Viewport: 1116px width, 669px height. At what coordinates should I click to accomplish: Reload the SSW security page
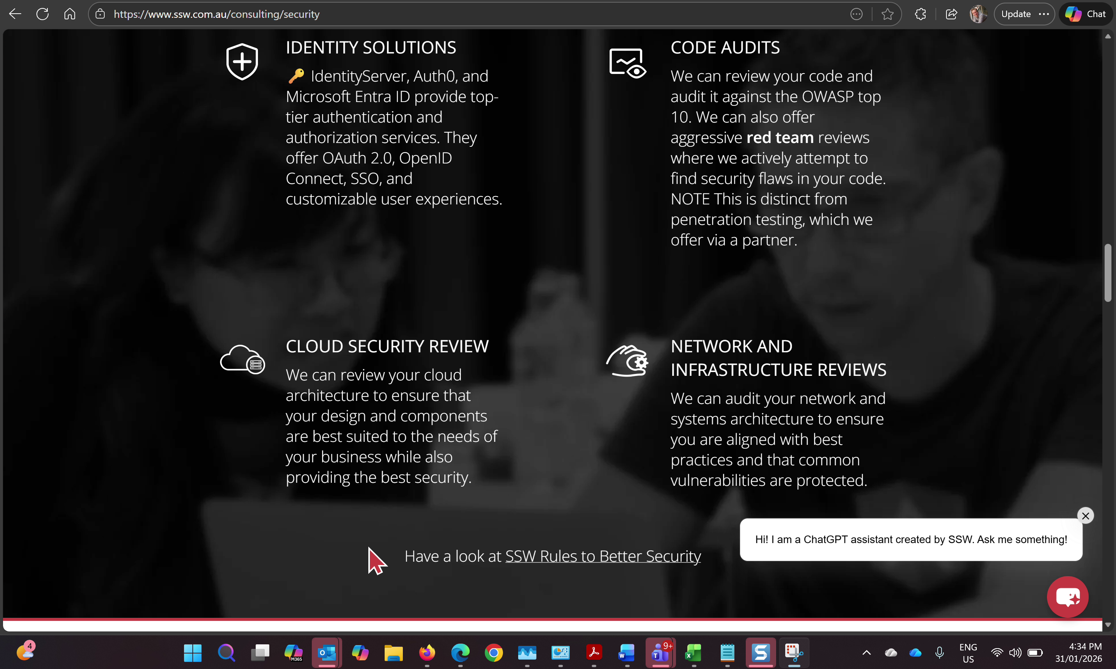pyautogui.click(x=42, y=14)
